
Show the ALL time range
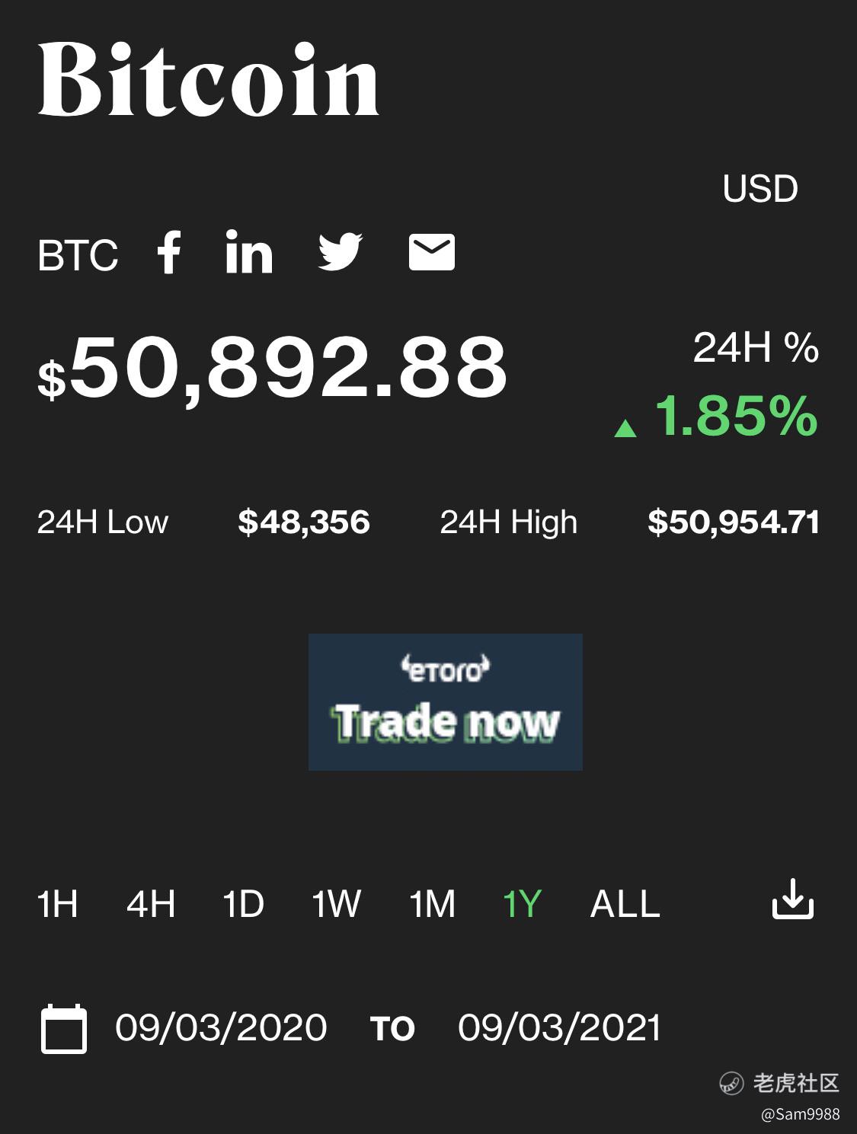[x=625, y=904]
